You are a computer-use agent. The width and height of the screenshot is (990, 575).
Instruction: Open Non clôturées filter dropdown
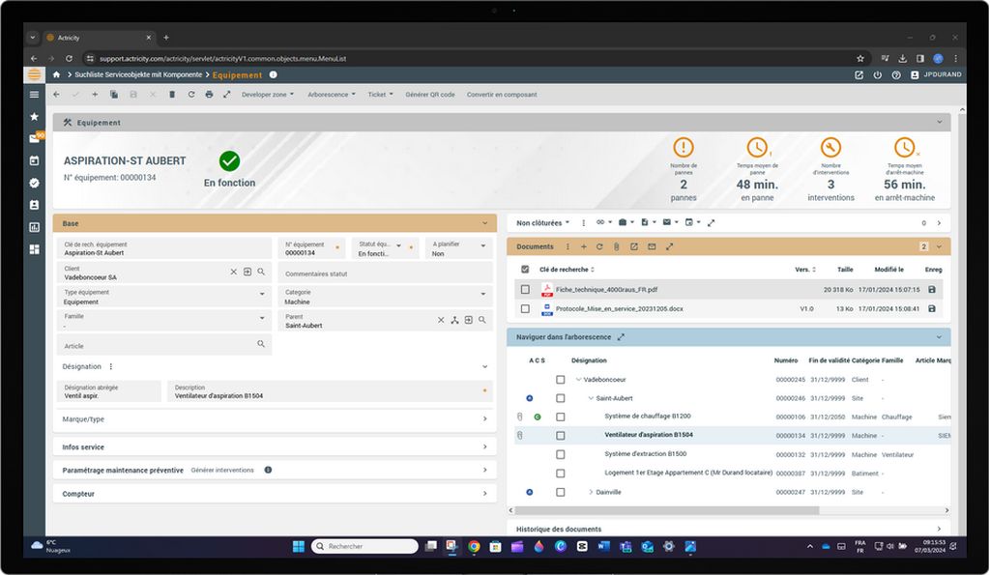coord(543,223)
